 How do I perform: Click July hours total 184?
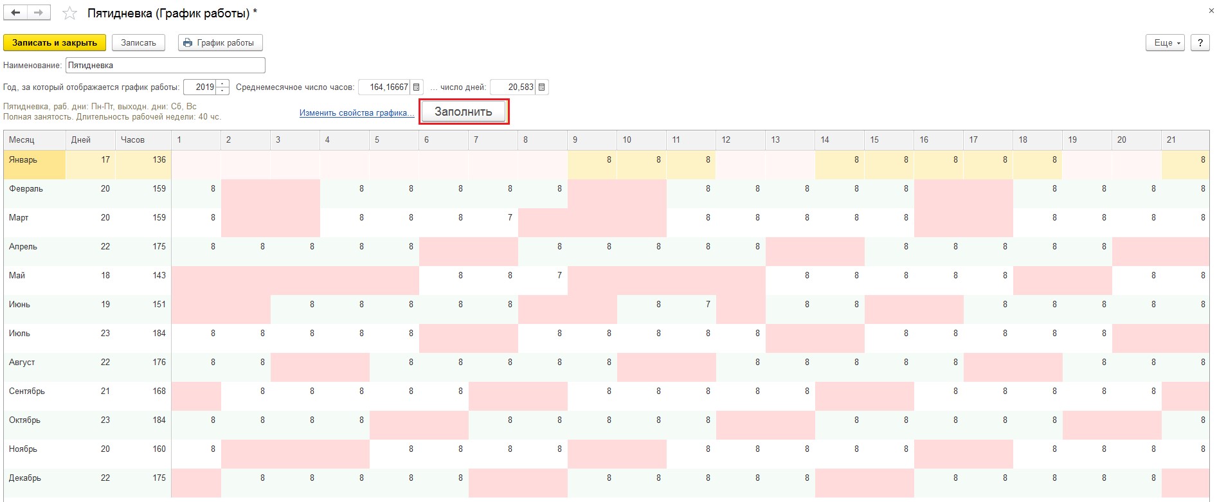[x=143, y=338]
